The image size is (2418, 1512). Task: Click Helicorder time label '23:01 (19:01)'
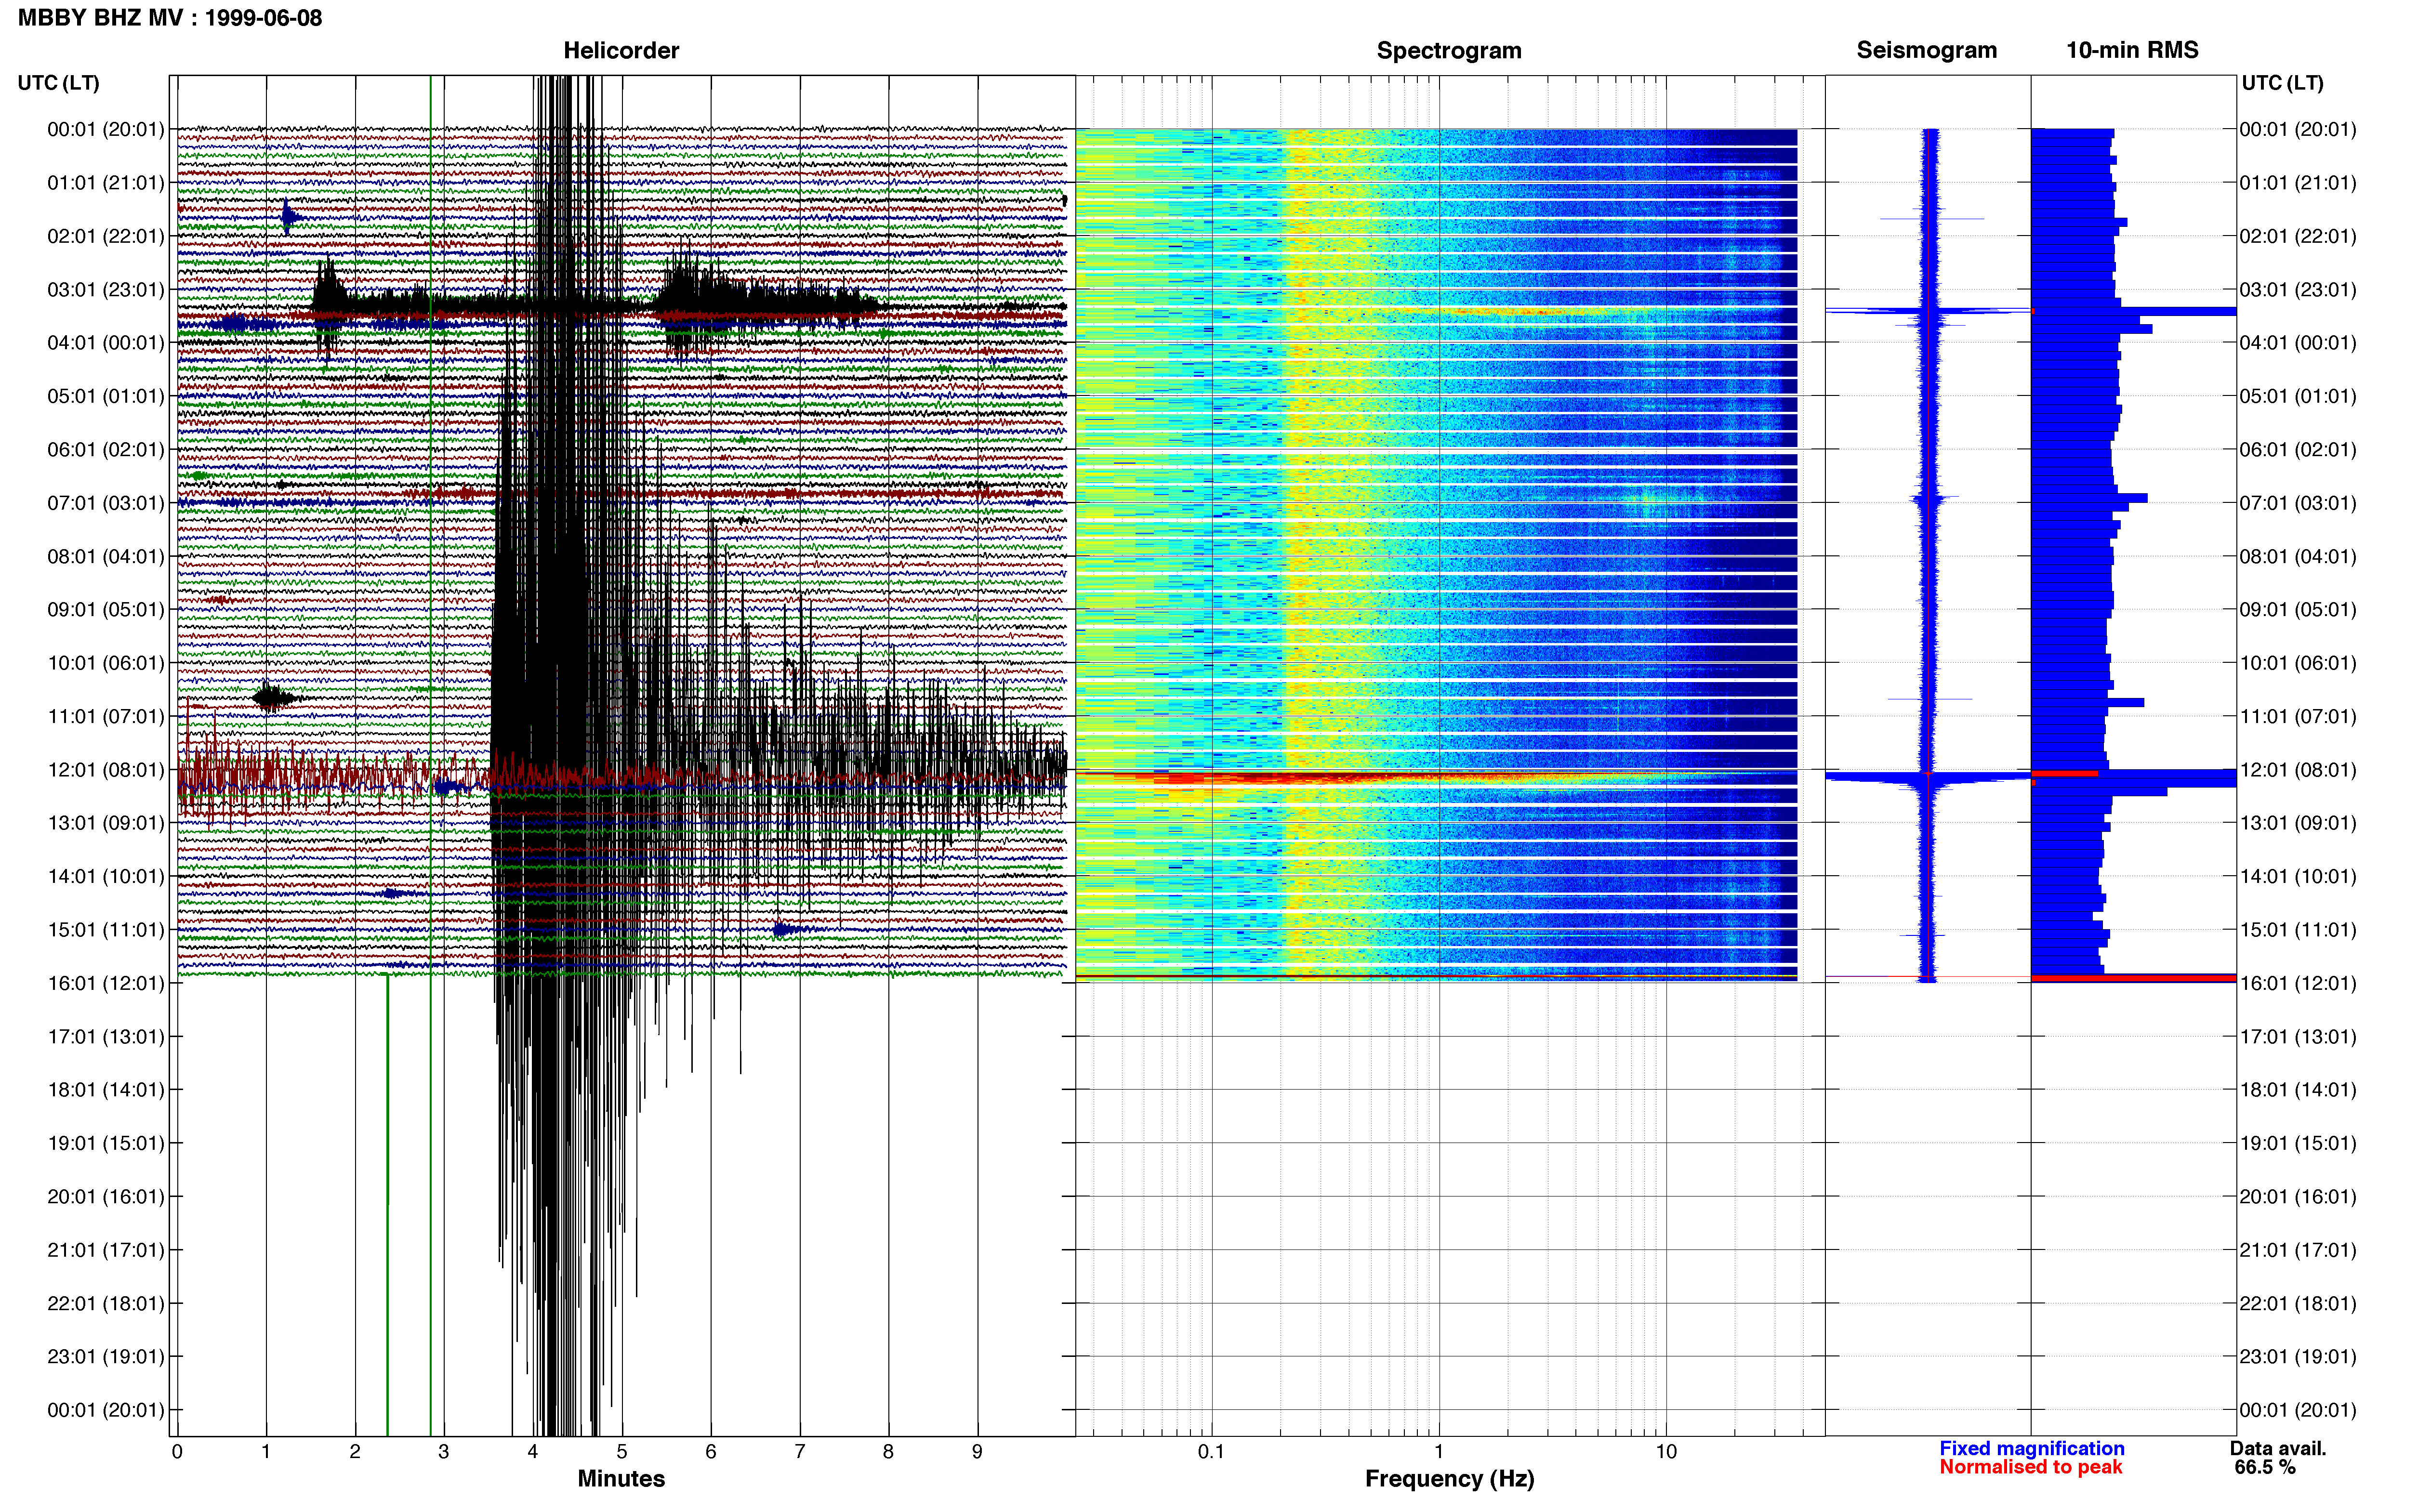point(105,1357)
